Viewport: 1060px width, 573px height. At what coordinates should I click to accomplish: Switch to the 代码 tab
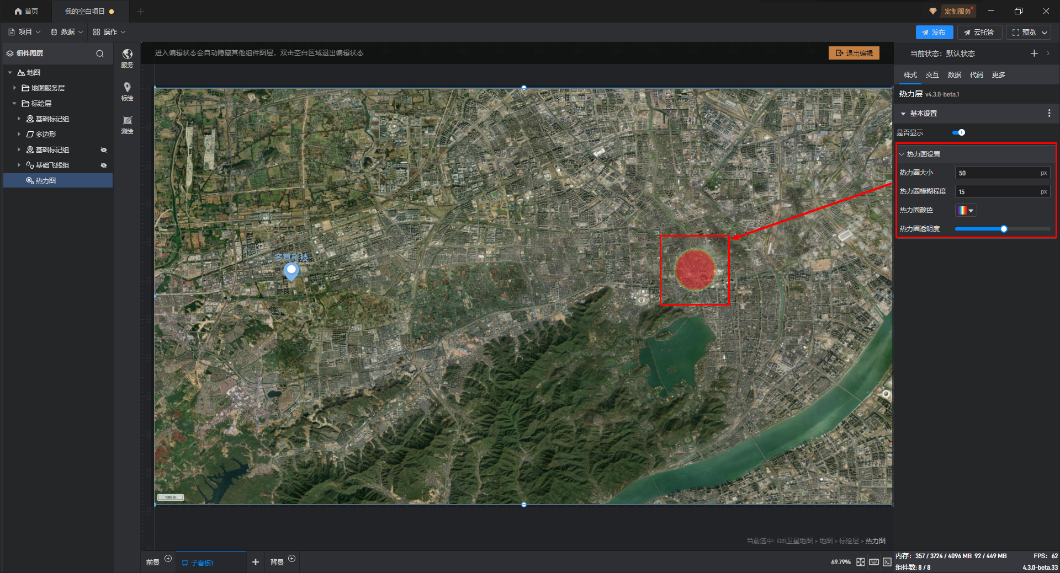pyautogui.click(x=976, y=75)
